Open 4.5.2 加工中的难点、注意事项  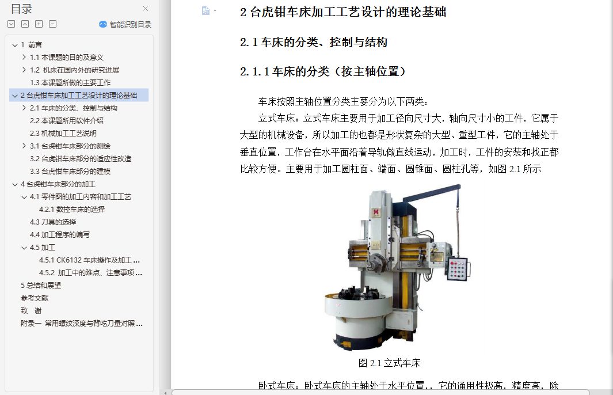coord(91,272)
